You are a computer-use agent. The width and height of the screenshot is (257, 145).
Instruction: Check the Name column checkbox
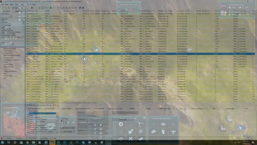tap(29, 116)
